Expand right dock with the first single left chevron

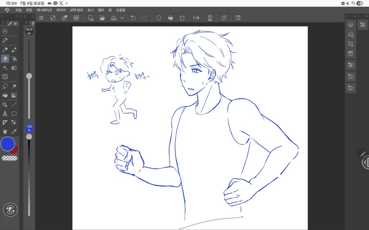(x=347, y=16)
